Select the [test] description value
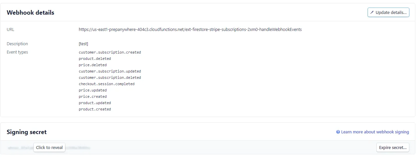The width and height of the screenshot is (418, 157). click(83, 44)
